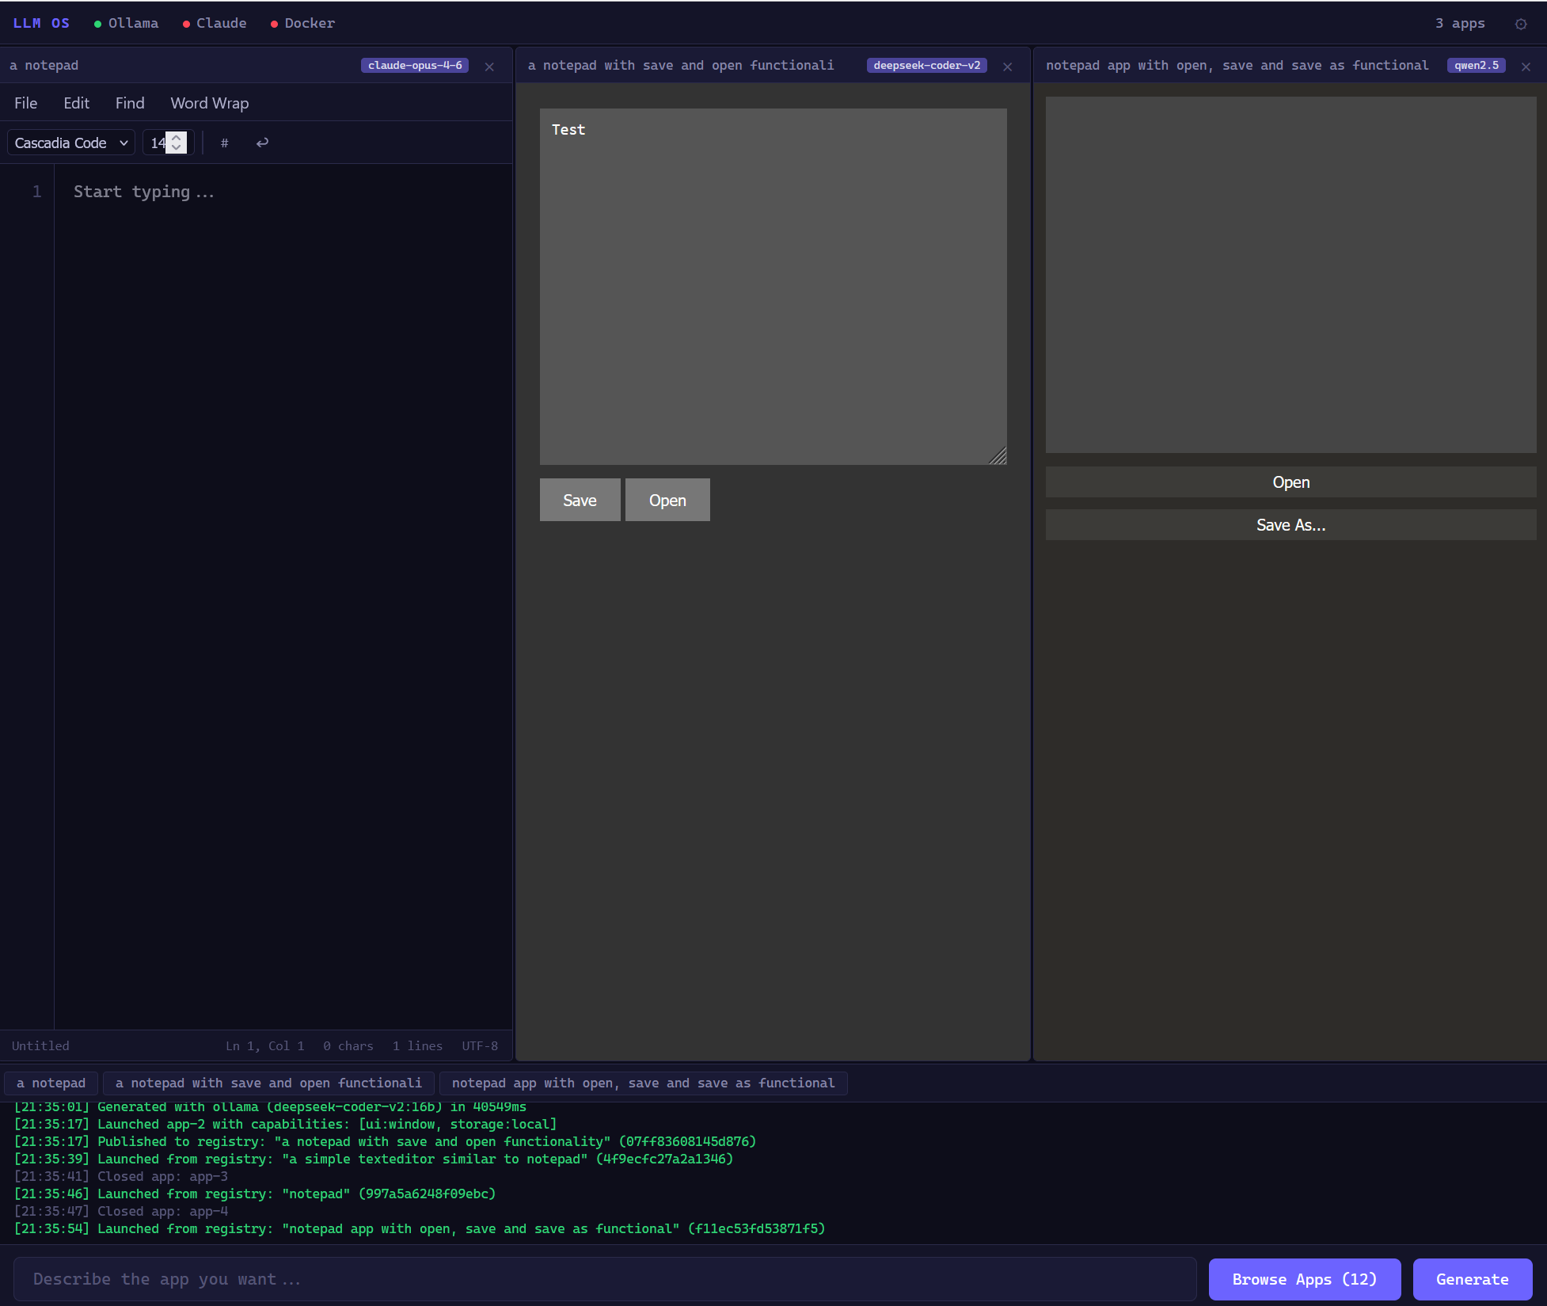
Task: Click the app description input field
Action: click(x=602, y=1279)
